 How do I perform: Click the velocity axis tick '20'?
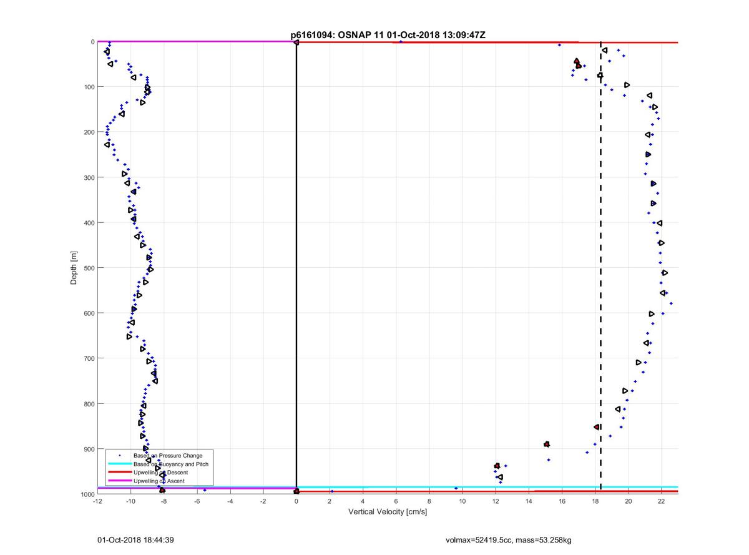click(x=628, y=501)
